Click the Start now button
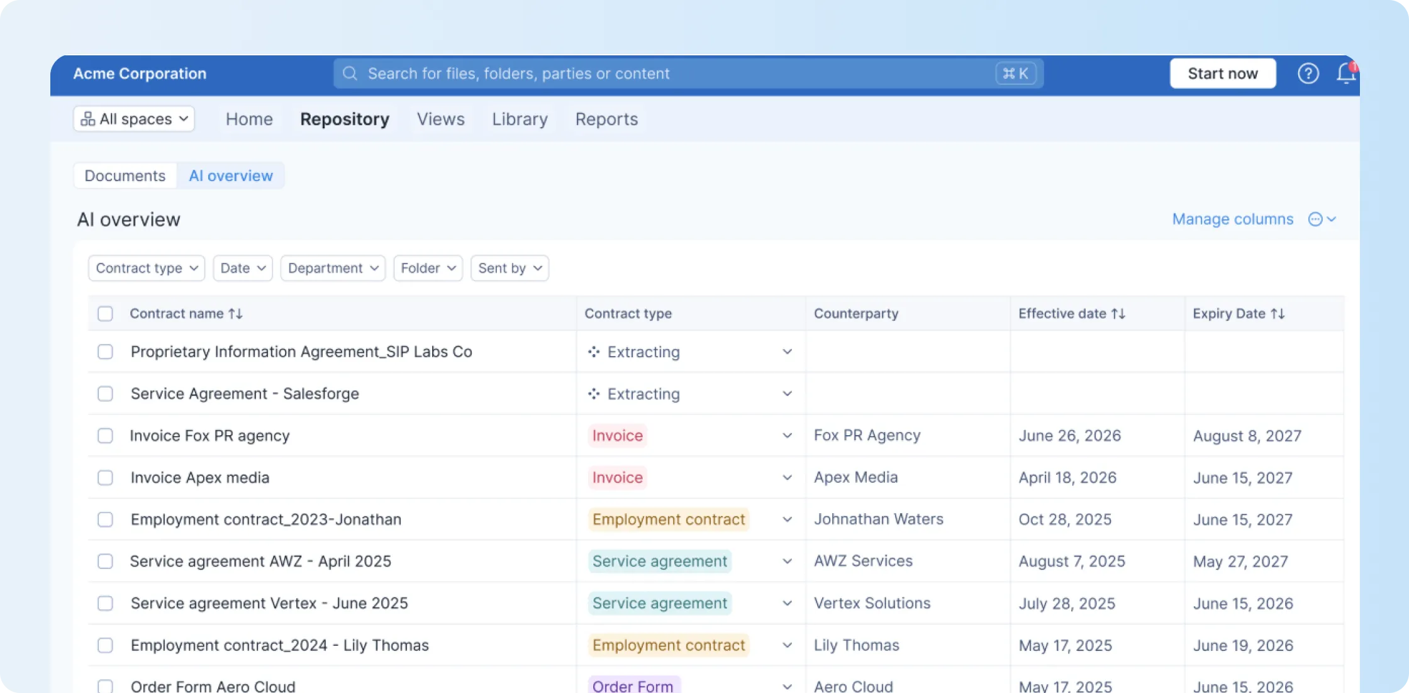Image resolution: width=1409 pixels, height=693 pixels. click(x=1223, y=74)
